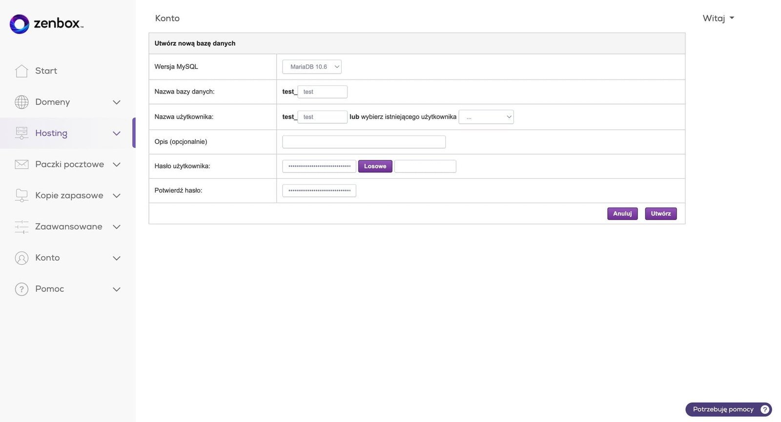Click the Paczki pocztowe envelope icon
This screenshot has width=781, height=422.
(21, 165)
